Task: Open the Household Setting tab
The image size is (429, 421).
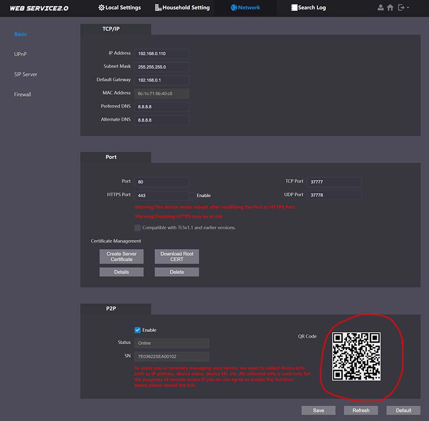Action: [182, 8]
